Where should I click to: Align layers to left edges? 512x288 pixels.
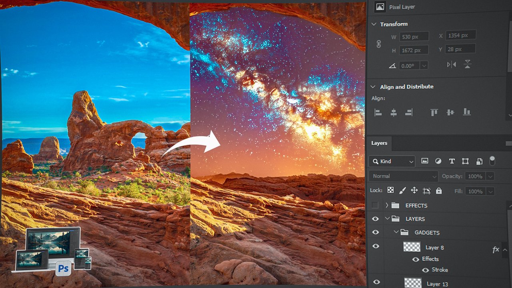(378, 112)
